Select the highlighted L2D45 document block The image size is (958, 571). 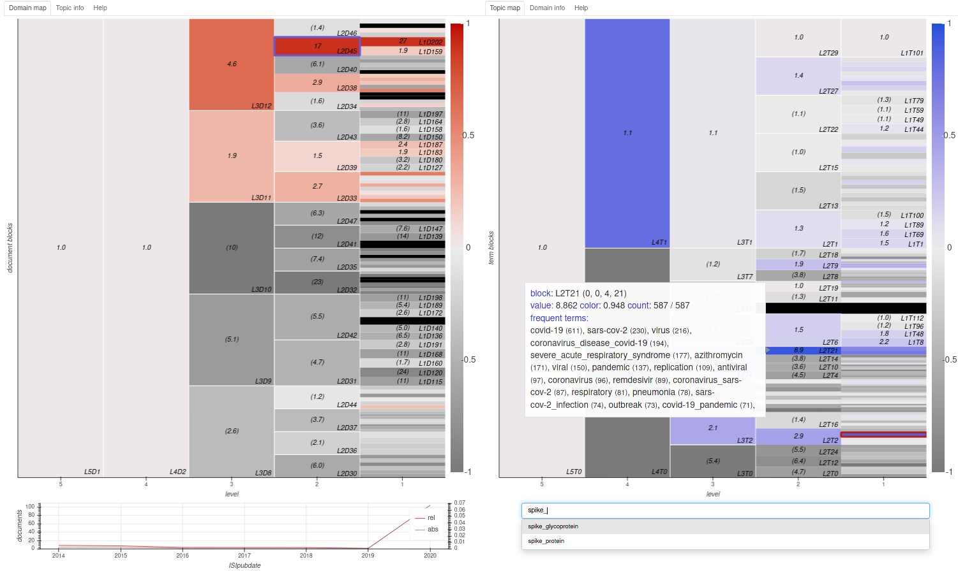tap(317, 47)
